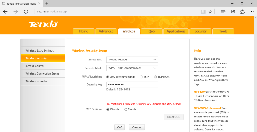Expand the Select SSID dropdown

tap(132, 60)
